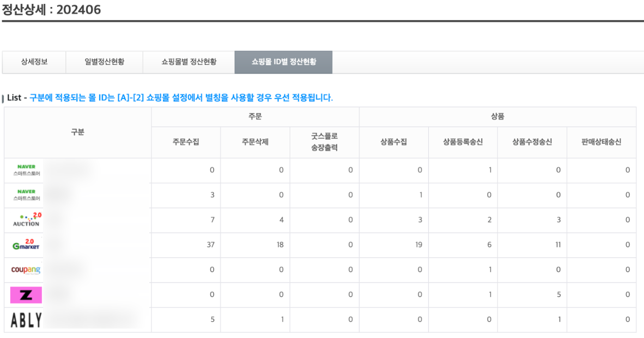Click the 정산상세 : 202406 page title
Viewport: 644px width, 338px height.
pyautogui.click(x=51, y=9)
